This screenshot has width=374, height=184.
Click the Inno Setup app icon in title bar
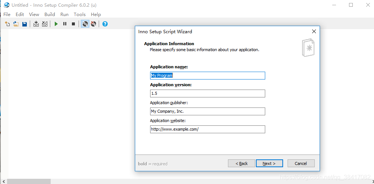point(7,5)
